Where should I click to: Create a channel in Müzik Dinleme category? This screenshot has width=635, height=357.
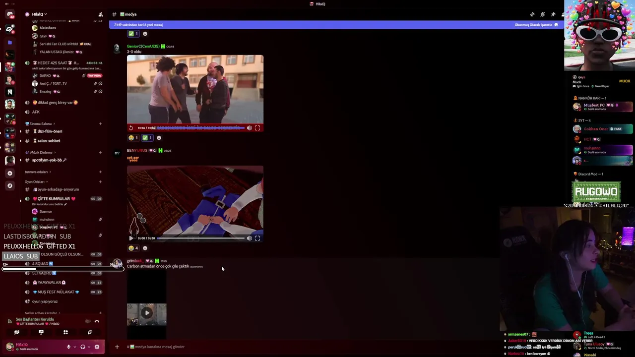[x=100, y=152]
